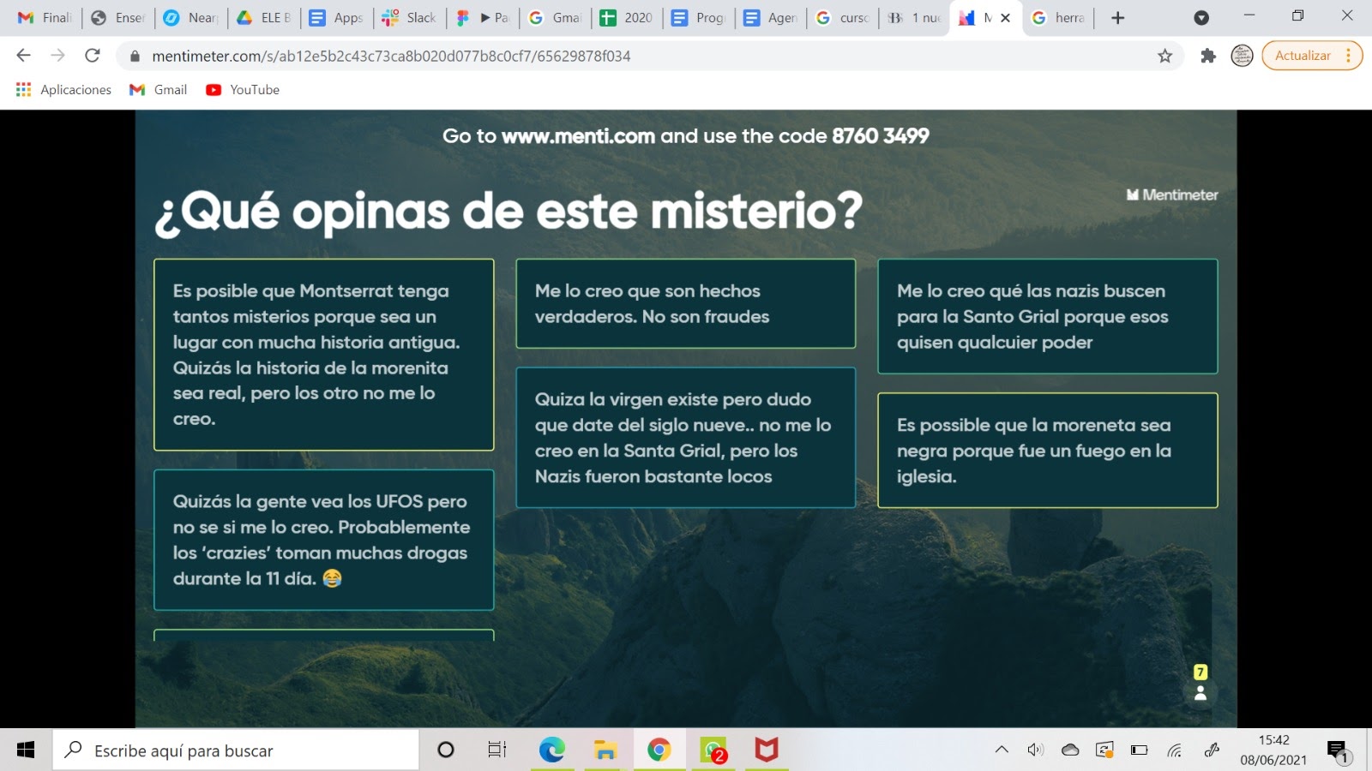Open the Aplicaciones bookmarks shortcut
The width and height of the screenshot is (1372, 771).
pos(63,89)
